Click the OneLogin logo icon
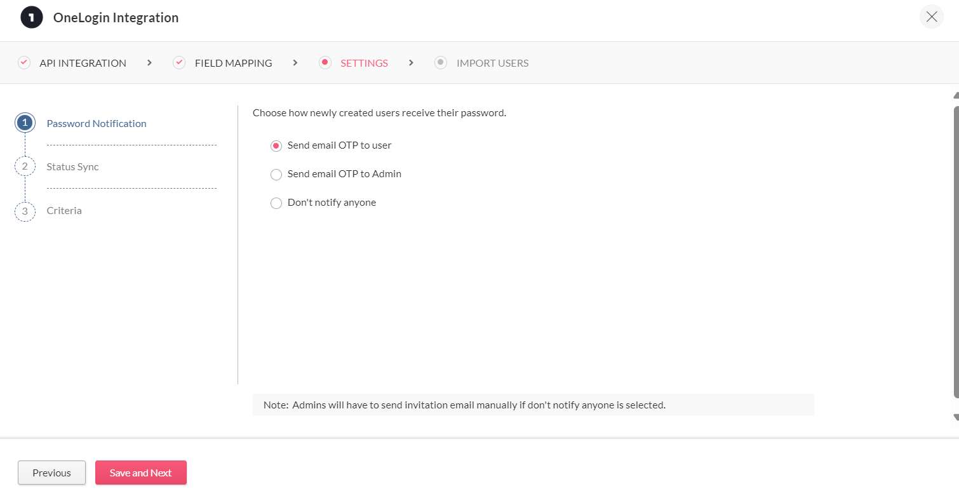Screen dimensions: 959x491 coord(31,17)
